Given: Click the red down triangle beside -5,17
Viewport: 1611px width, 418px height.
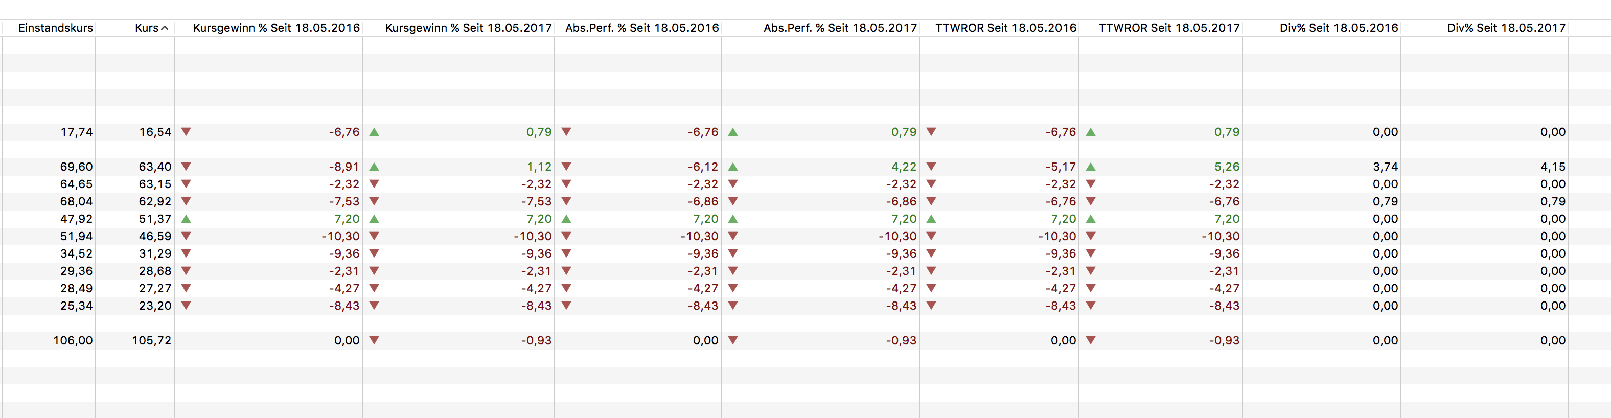Looking at the screenshot, I should [x=931, y=167].
